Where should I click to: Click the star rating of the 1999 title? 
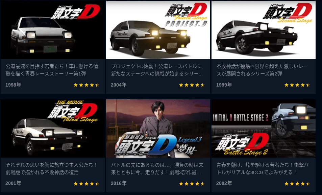(x=297, y=85)
